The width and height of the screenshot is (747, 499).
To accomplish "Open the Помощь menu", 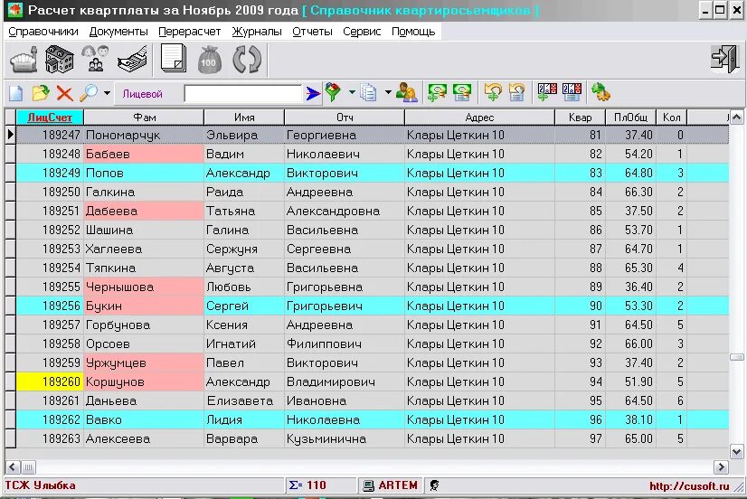I will click(413, 32).
